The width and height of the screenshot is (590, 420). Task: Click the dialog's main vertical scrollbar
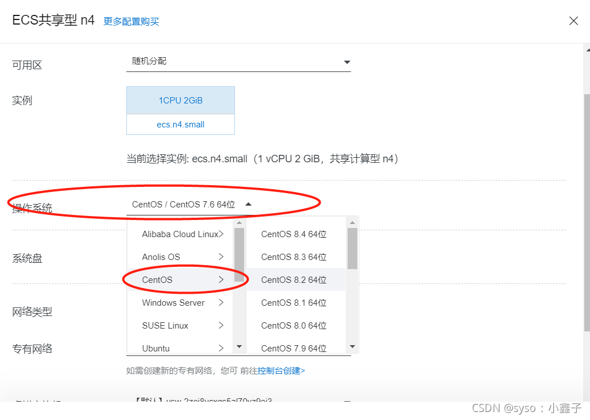(587, 213)
